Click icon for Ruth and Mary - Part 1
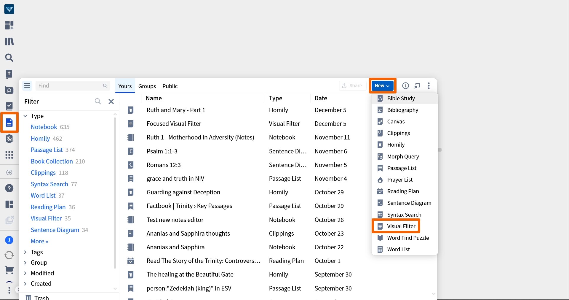Viewport: 569px width, 300px height. (130, 110)
